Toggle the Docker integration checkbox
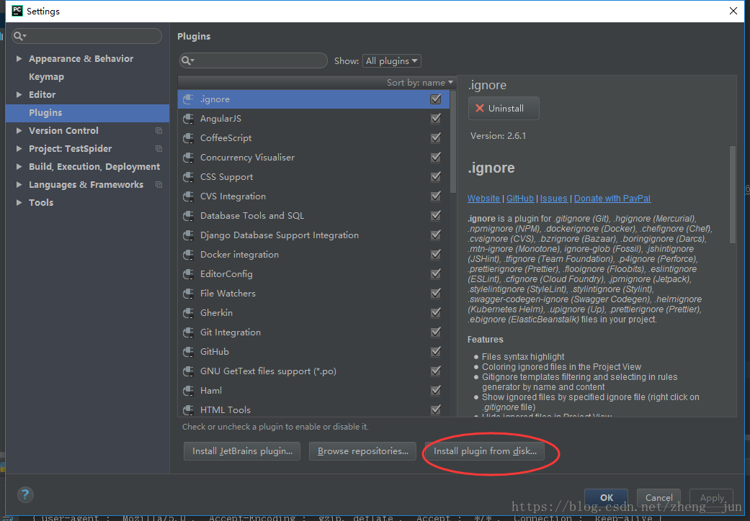Viewport: 750px width, 521px height. pyautogui.click(x=436, y=255)
